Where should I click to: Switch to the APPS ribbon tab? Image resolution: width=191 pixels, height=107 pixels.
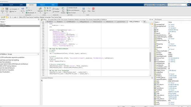21,5
